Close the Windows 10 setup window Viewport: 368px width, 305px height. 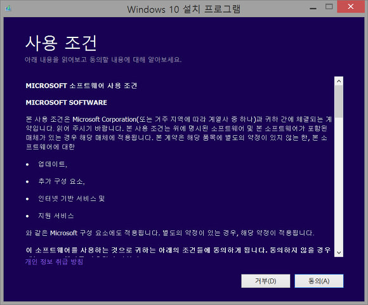point(351,6)
